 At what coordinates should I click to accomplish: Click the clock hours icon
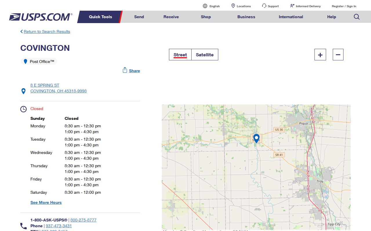coord(23,109)
